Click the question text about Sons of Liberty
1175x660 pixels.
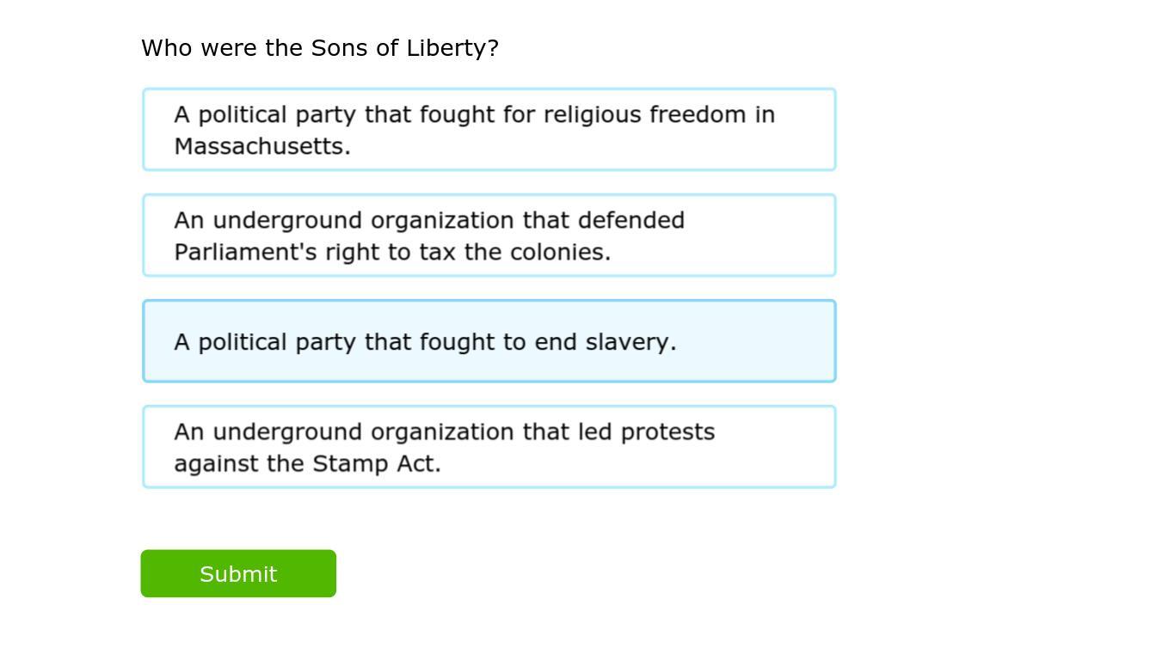point(319,48)
